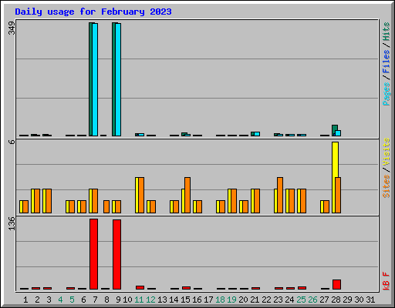Click green weekend day label 5
The width and height of the screenshot is (395, 308).
pyautogui.click(x=72, y=300)
